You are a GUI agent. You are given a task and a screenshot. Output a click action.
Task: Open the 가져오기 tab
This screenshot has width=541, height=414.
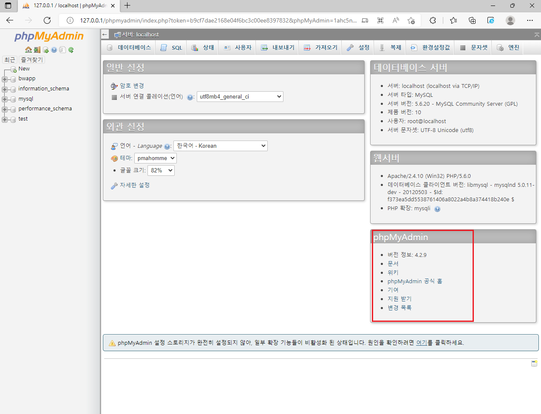click(320, 48)
